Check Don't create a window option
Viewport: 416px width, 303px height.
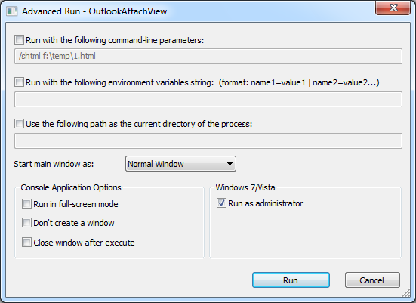click(x=26, y=223)
